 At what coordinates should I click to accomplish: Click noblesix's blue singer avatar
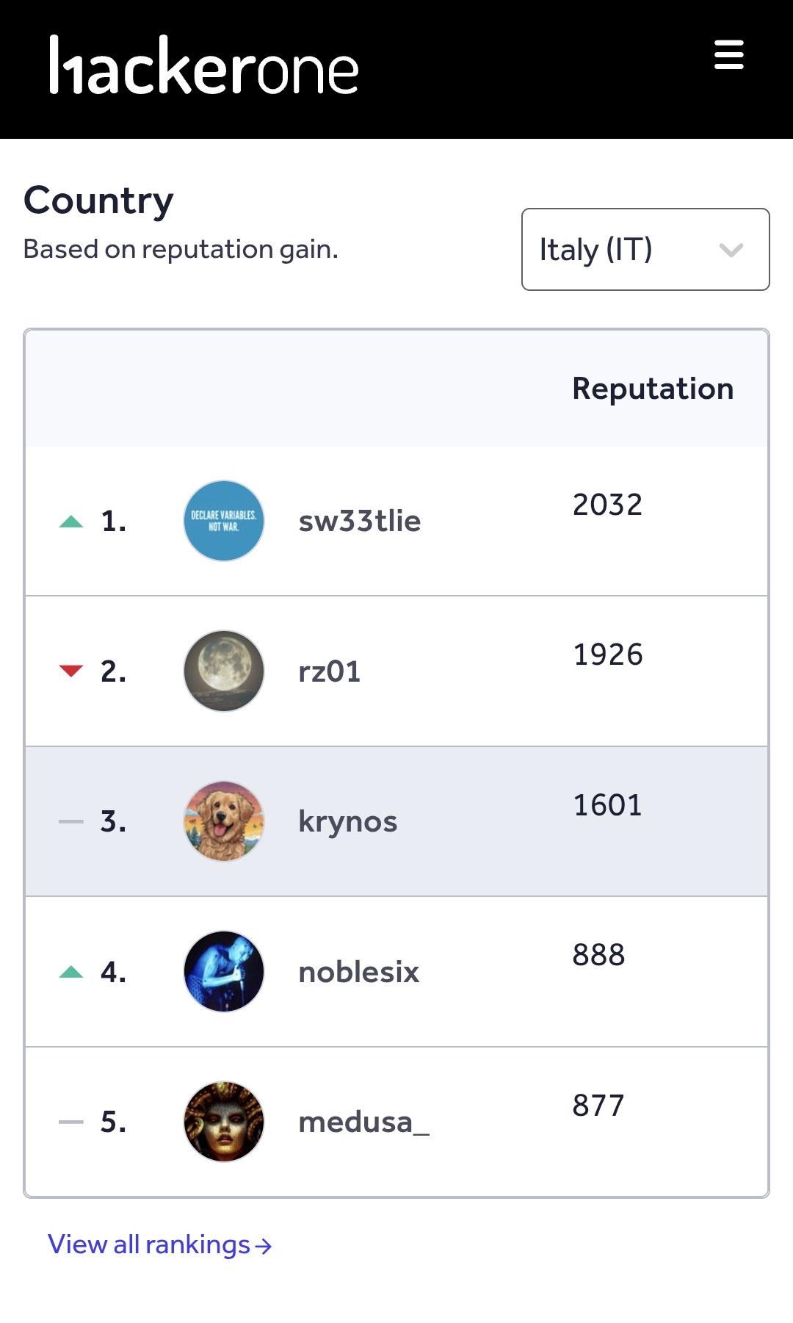[x=223, y=971]
